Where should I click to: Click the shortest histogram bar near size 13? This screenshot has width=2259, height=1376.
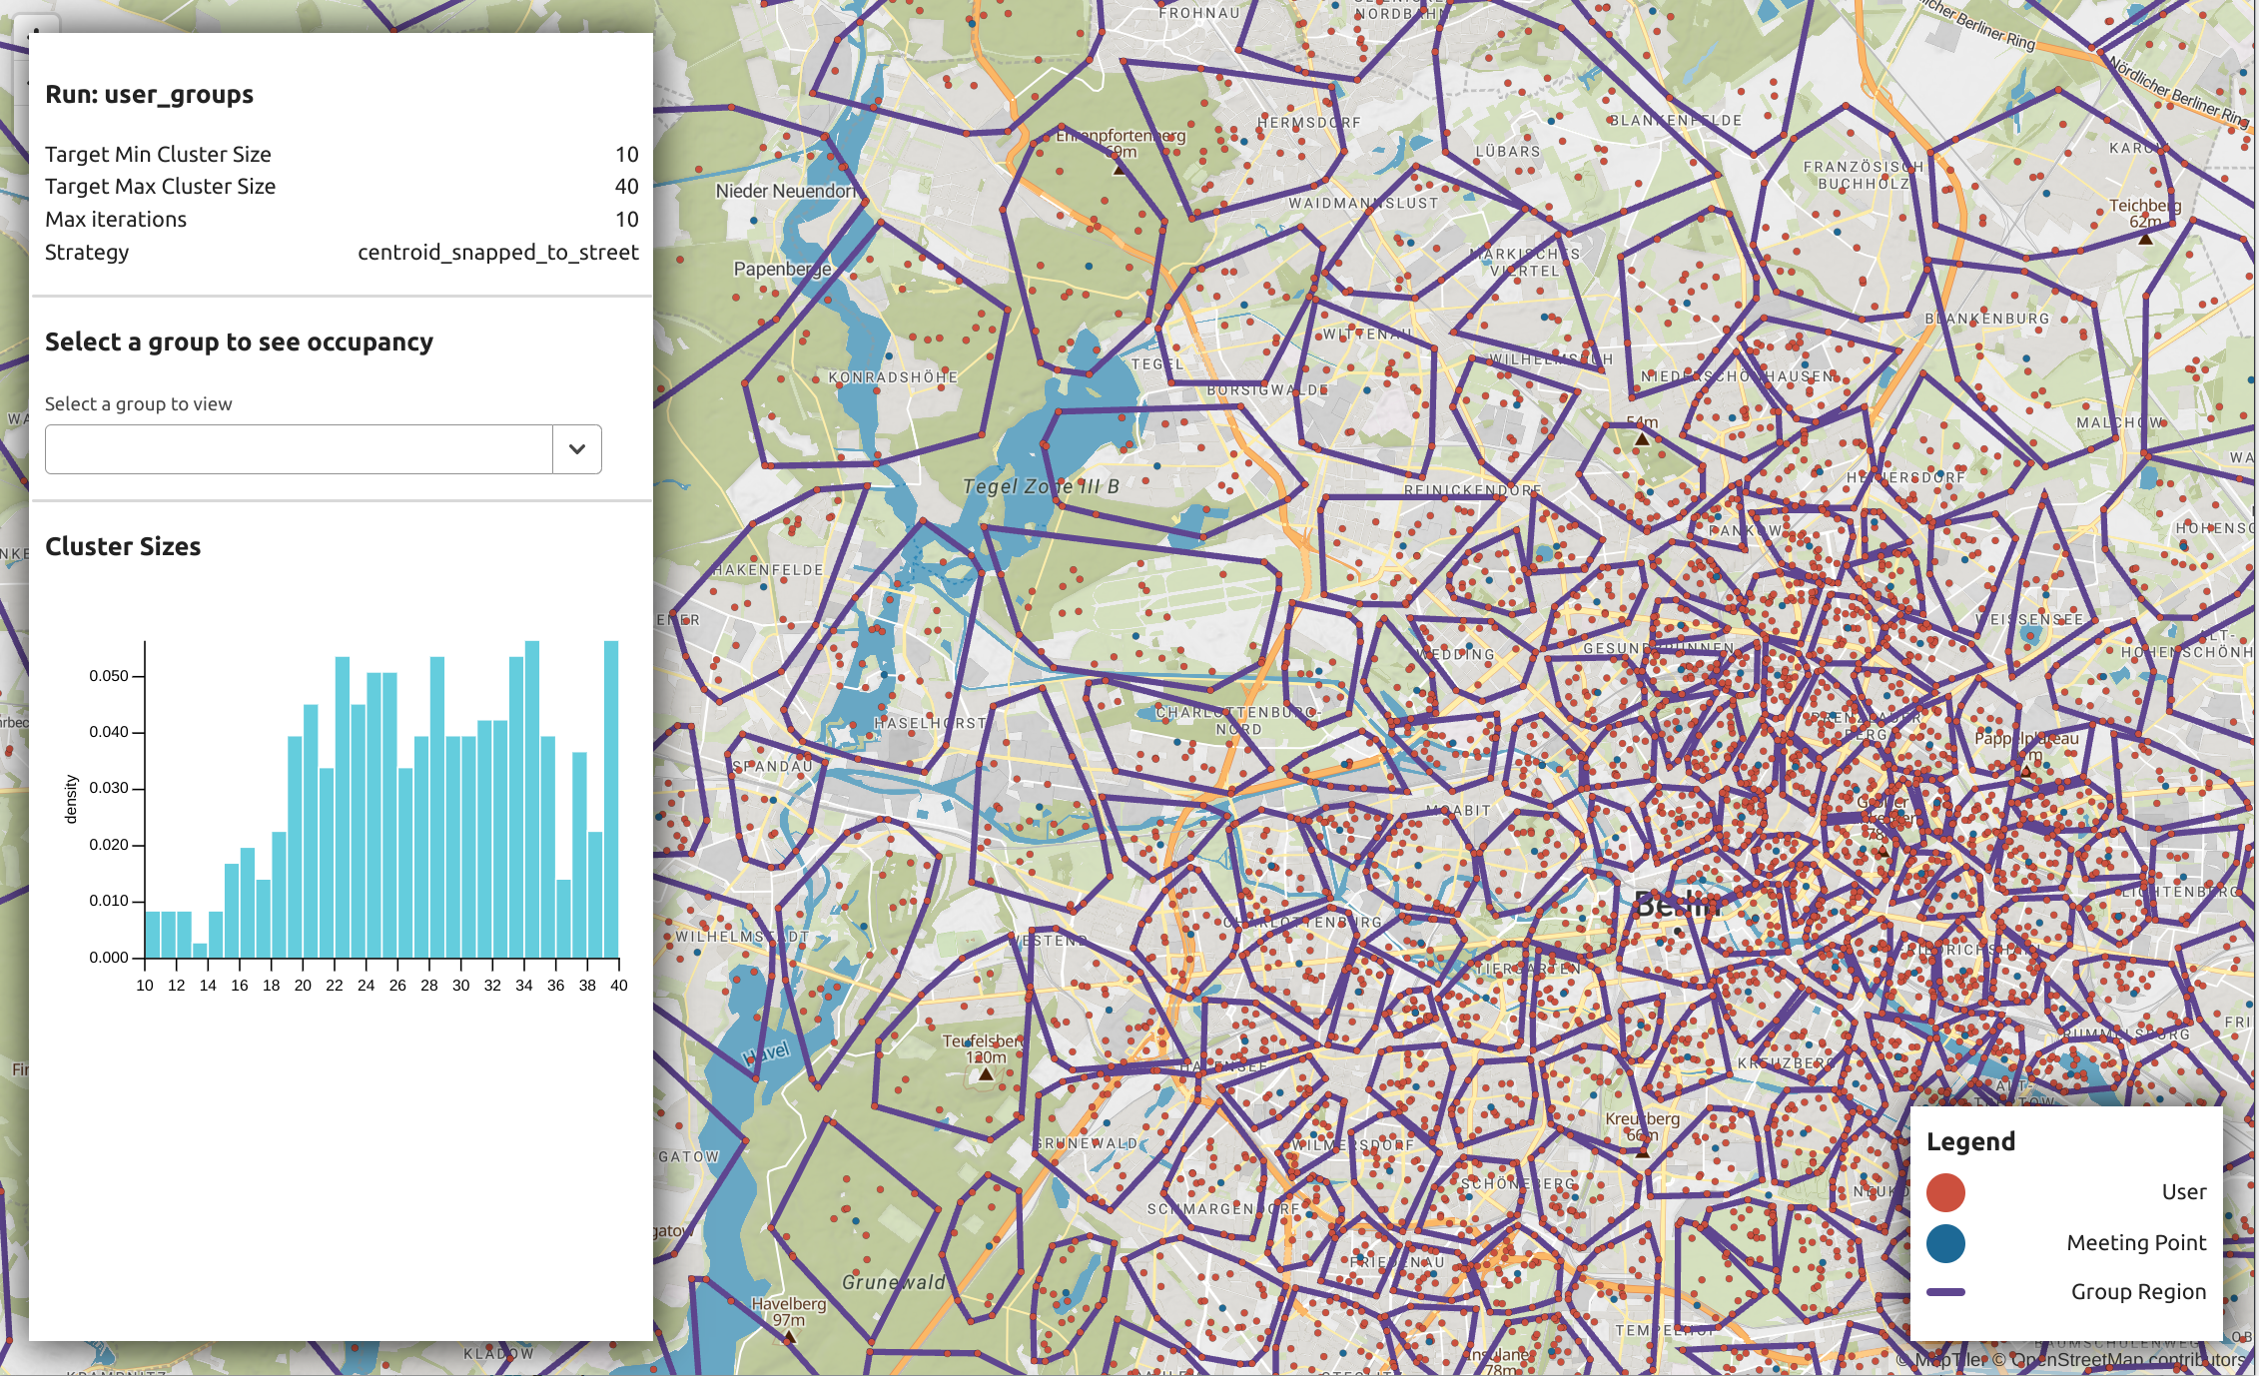[200, 950]
